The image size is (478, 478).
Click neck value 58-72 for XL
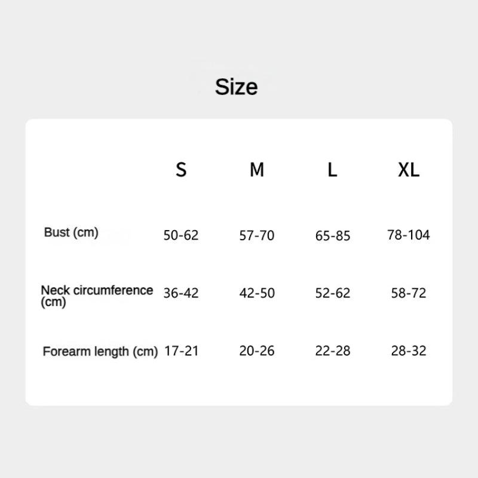click(x=409, y=293)
